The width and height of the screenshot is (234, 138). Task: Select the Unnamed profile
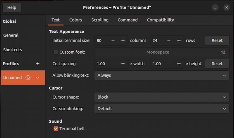coord(23,78)
